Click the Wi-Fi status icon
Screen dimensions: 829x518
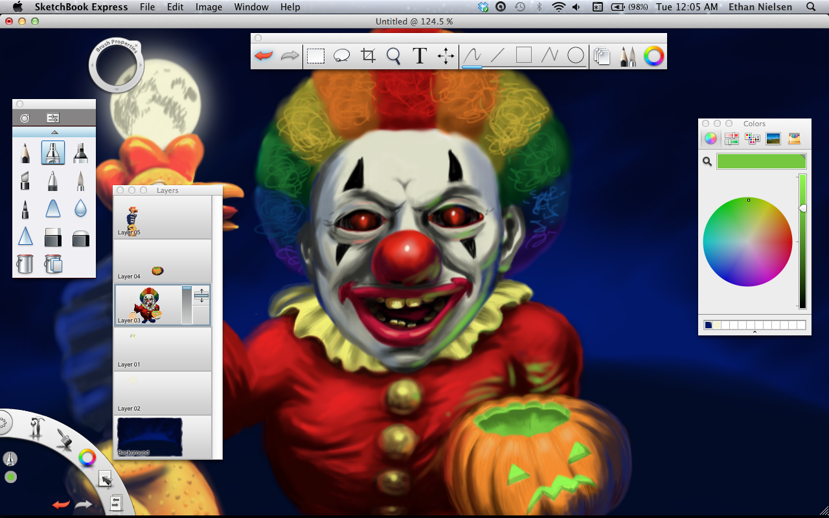[558, 7]
